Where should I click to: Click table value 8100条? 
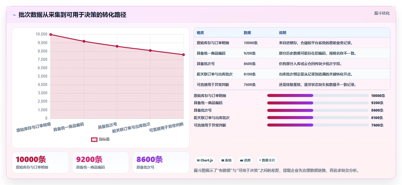coord(250,74)
